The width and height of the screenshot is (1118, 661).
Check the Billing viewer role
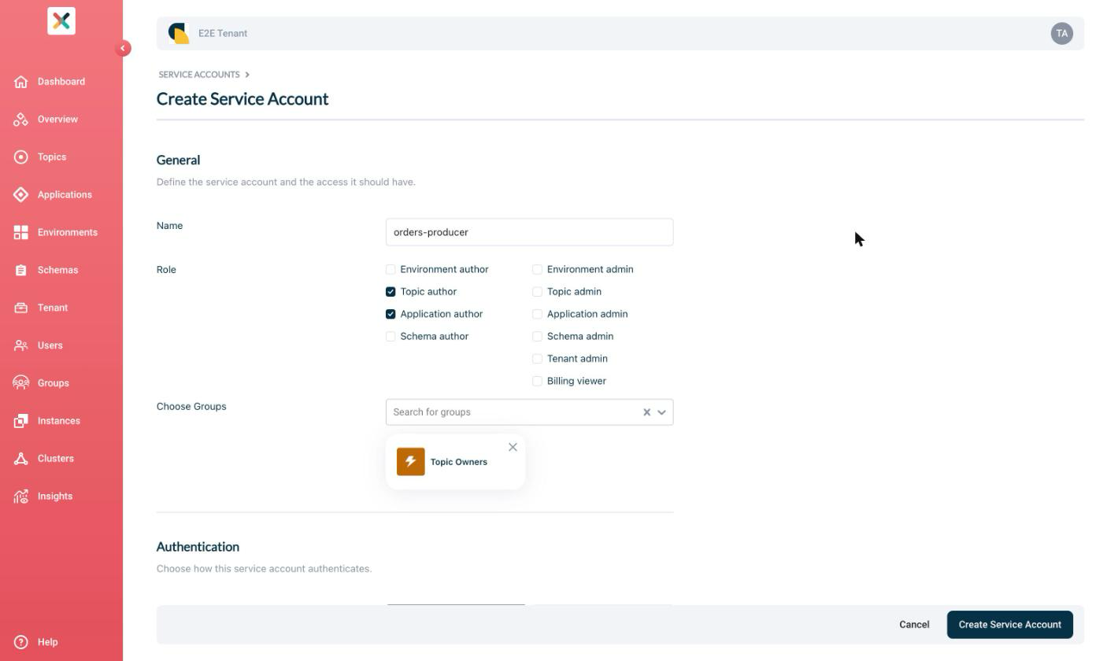pyautogui.click(x=537, y=381)
